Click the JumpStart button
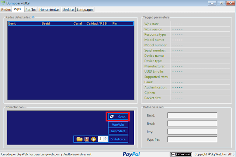Viewport: 236px width, 157px height. click(118, 131)
